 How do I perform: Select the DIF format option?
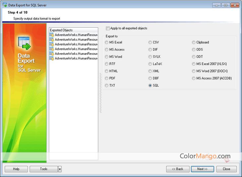(150, 50)
